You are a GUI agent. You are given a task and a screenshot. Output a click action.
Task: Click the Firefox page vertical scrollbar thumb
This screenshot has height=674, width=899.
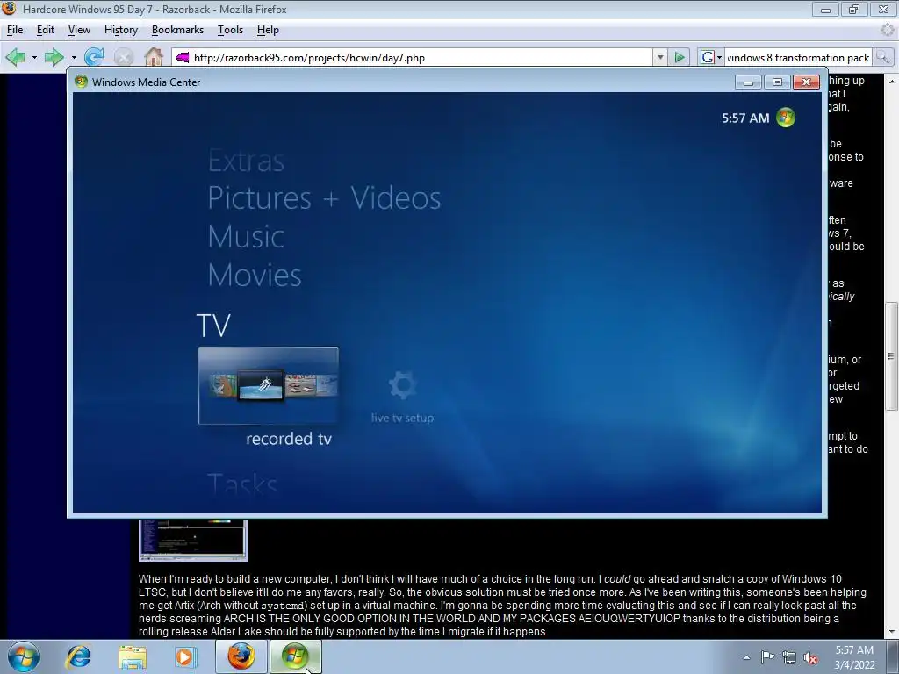pyautogui.click(x=891, y=356)
